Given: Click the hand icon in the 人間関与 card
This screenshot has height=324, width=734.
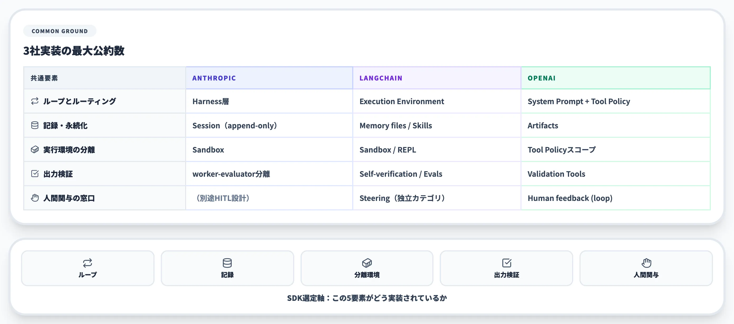Looking at the screenshot, I should click(x=646, y=263).
